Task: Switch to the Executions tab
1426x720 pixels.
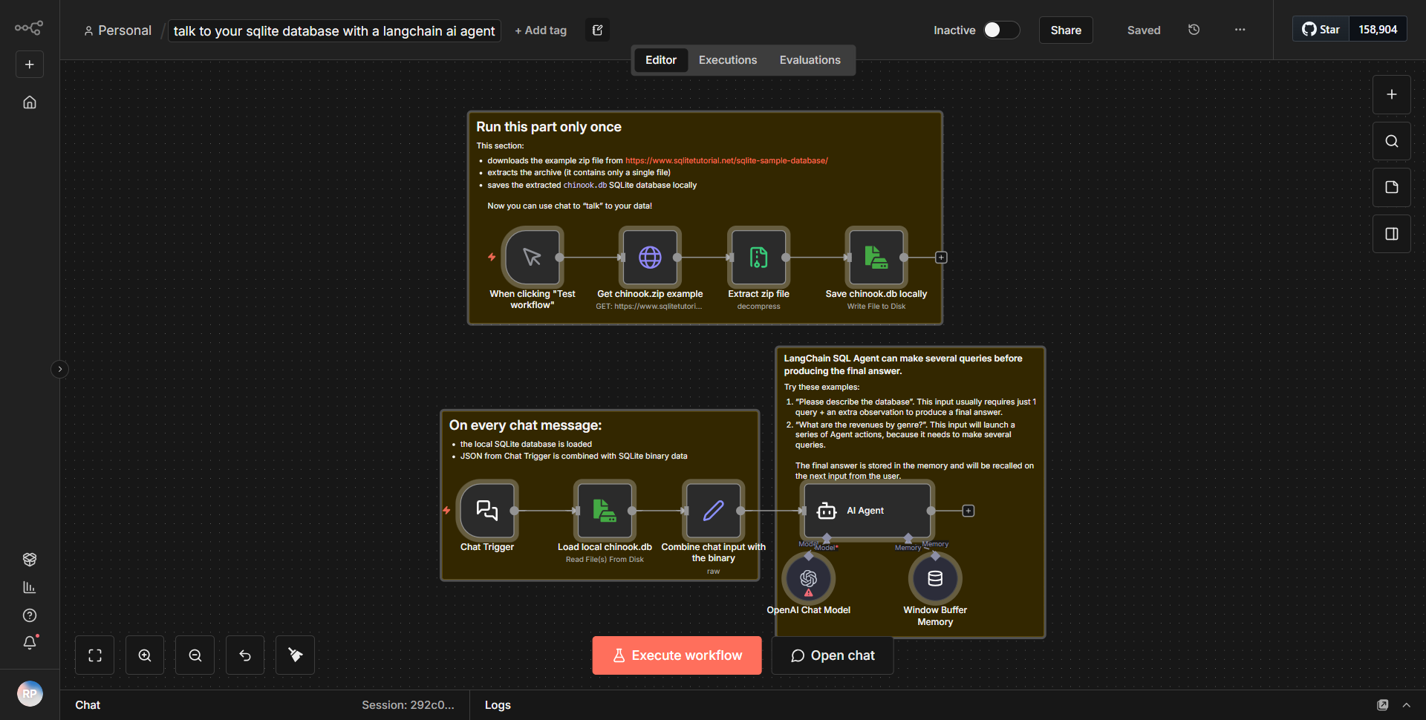Action: (x=727, y=59)
